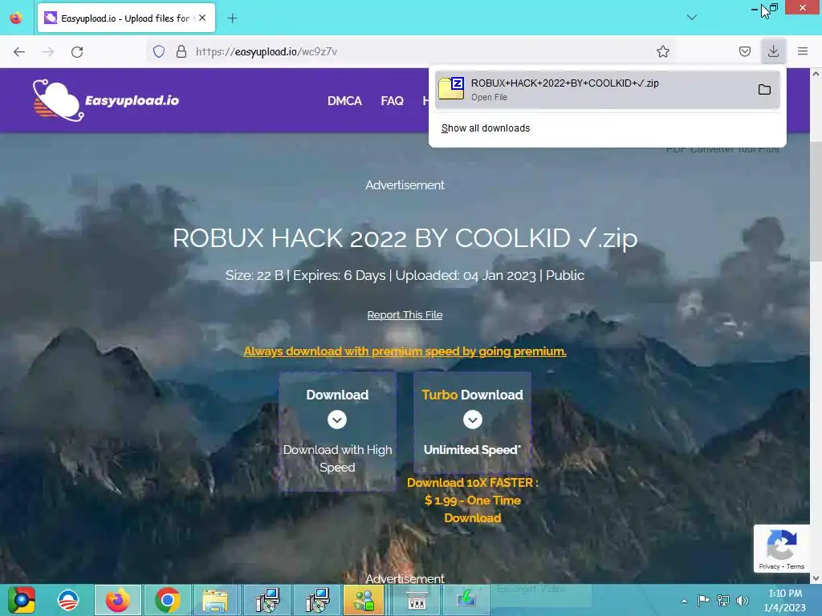Click the Download with High Speed button
The width and height of the screenshot is (822, 616).
[x=338, y=432]
